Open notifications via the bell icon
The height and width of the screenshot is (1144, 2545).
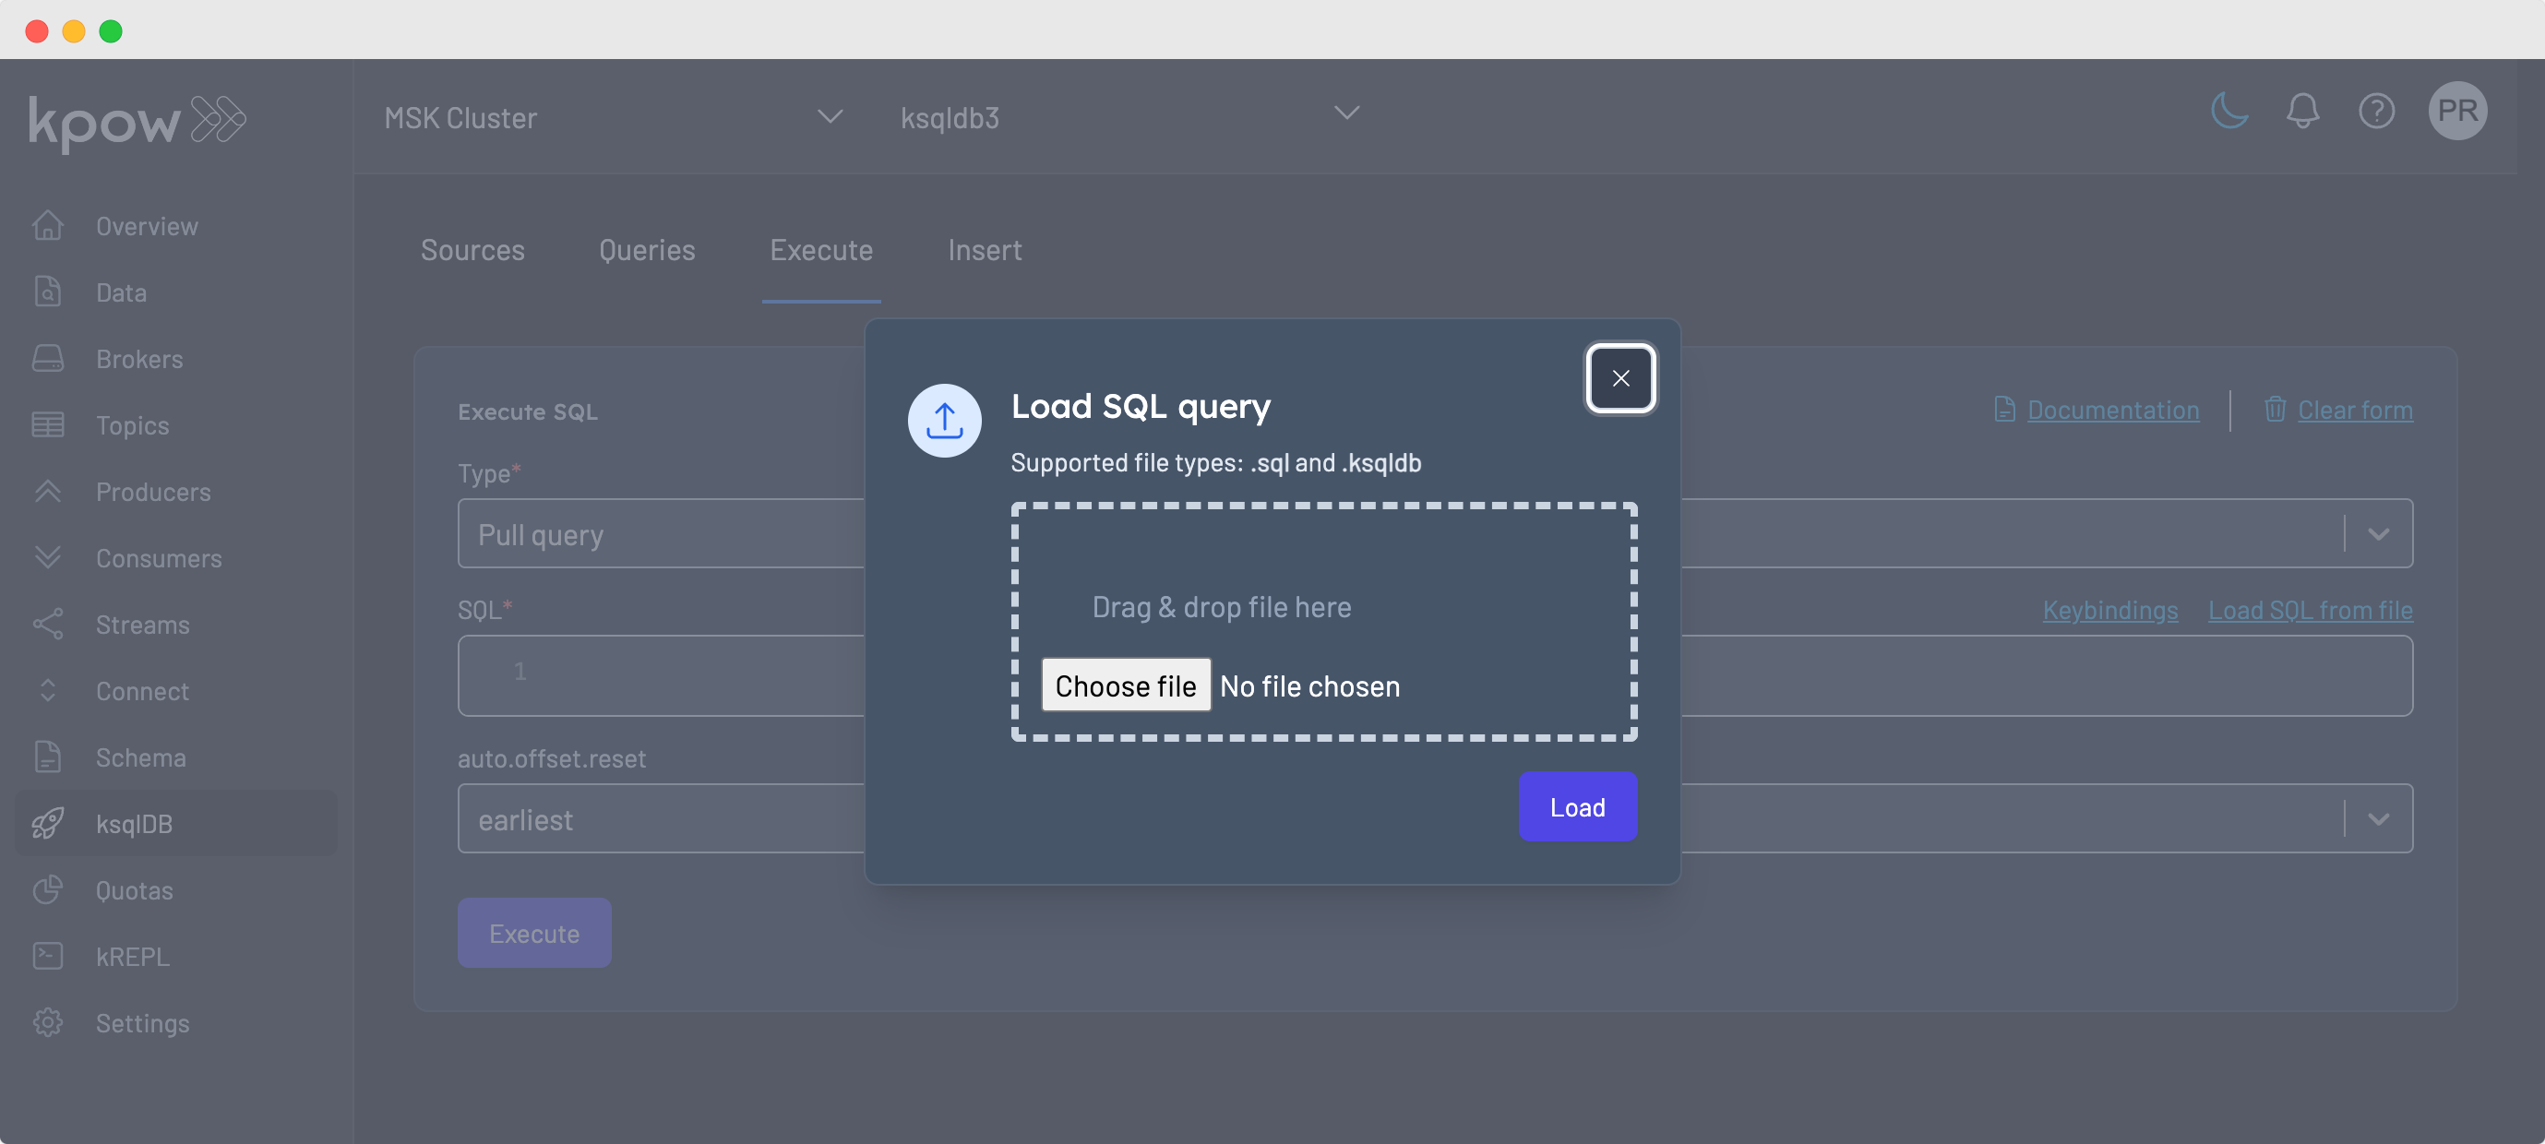(2303, 111)
